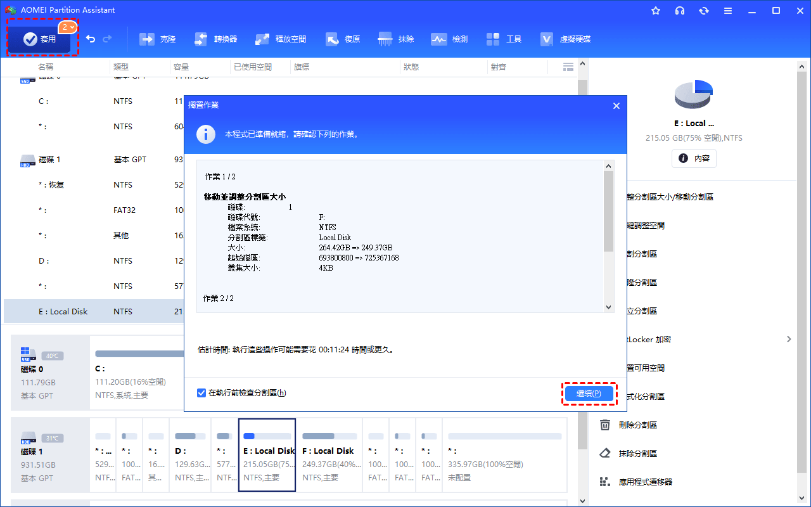Screen dimensions: 811x507
Task: Open the 抹除 wipe tool
Action: 396,39
